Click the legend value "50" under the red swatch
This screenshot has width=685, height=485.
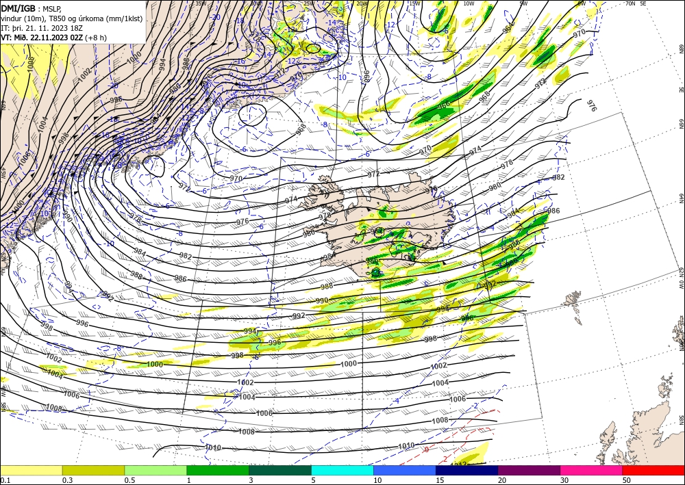627,480
